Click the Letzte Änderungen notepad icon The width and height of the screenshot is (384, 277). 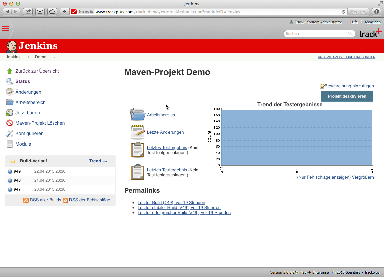[137, 131]
